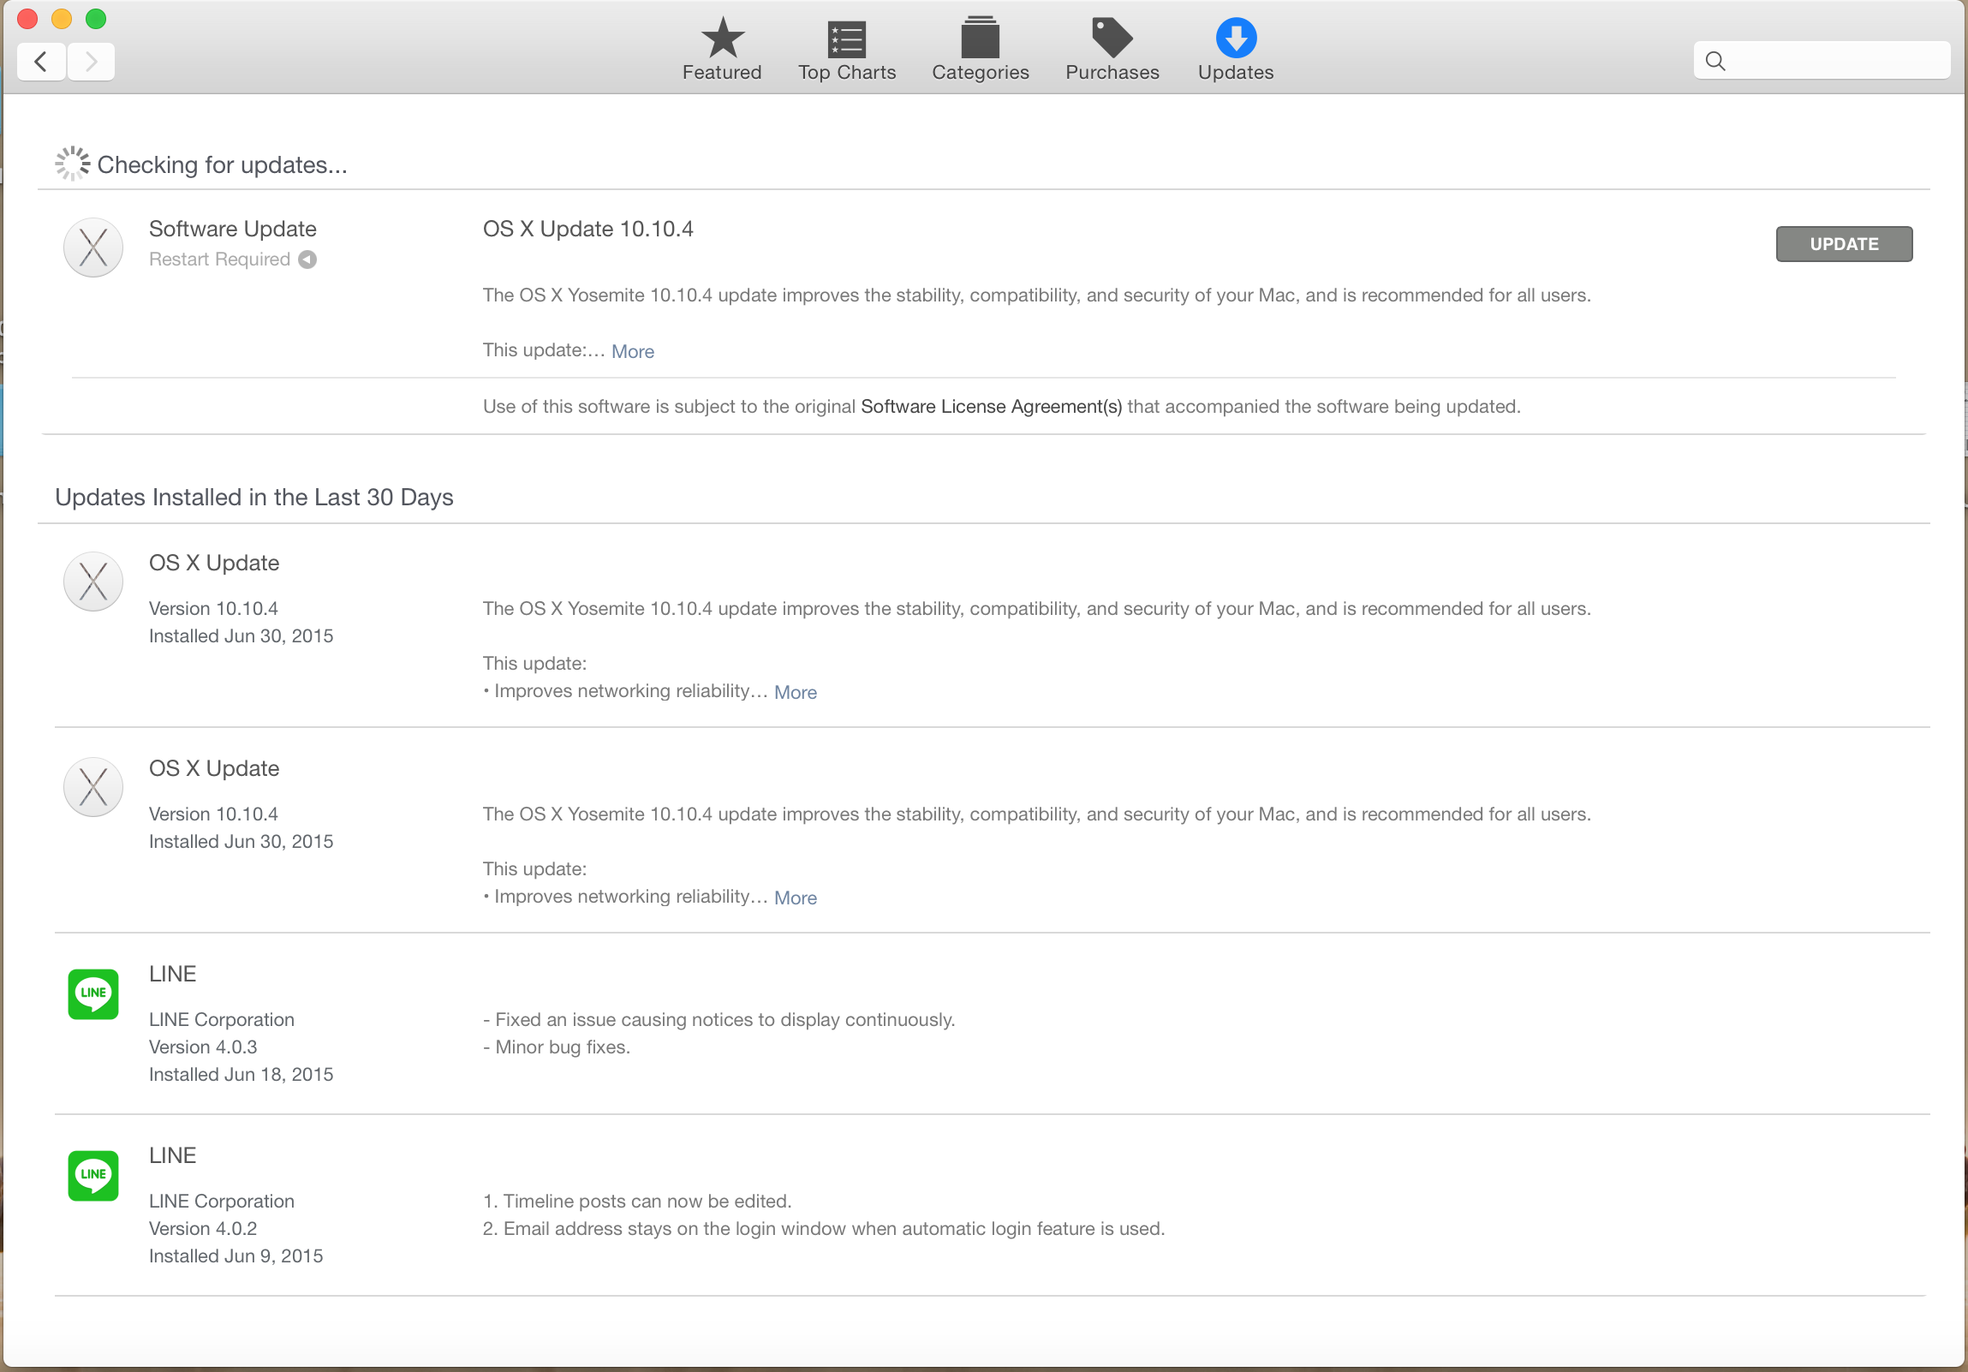The width and height of the screenshot is (1968, 1372).
Task: Select the Updates download icon
Action: tap(1235, 39)
